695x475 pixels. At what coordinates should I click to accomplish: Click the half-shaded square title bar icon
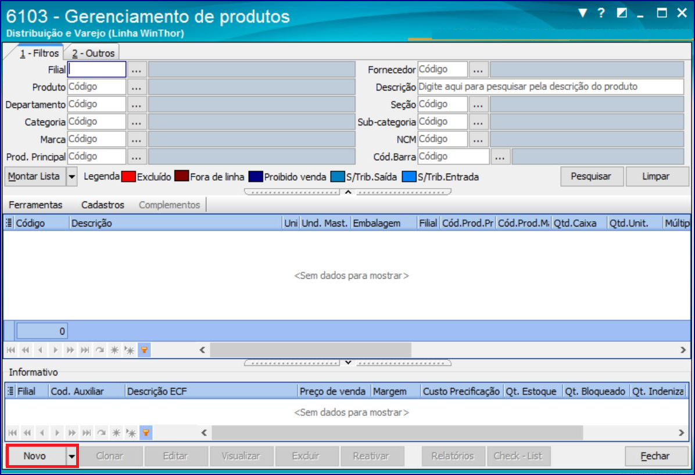pos(622,13)
